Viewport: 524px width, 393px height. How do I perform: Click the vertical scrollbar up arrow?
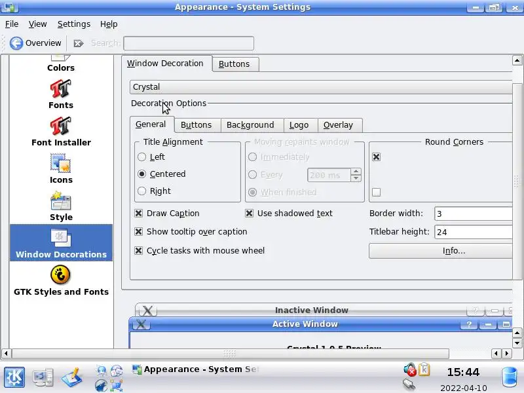tap(517, 60)
